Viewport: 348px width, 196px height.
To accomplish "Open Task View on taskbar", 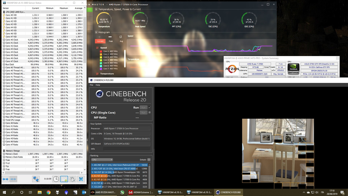I will click(31, 192).
